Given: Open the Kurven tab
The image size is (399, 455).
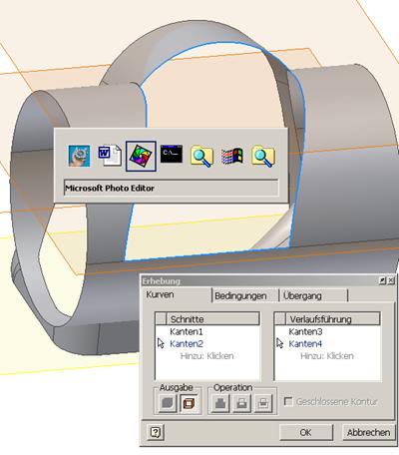Looking at the screenshot, I should point(160,294).
